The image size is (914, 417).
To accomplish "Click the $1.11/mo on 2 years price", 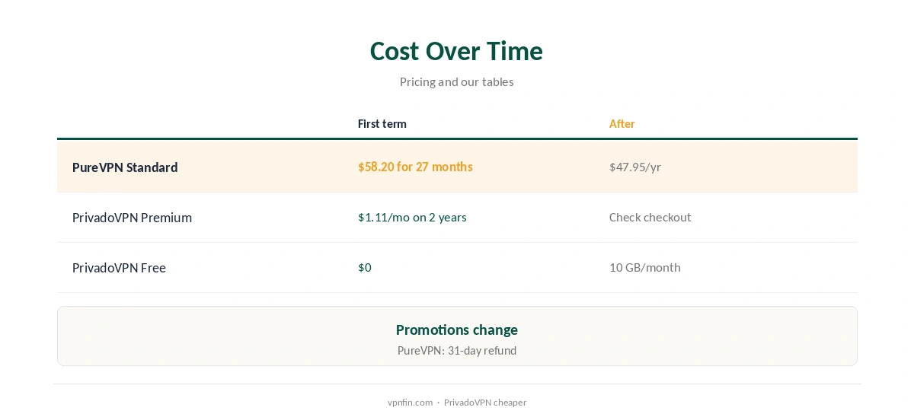I will click(x=412, y=217).
